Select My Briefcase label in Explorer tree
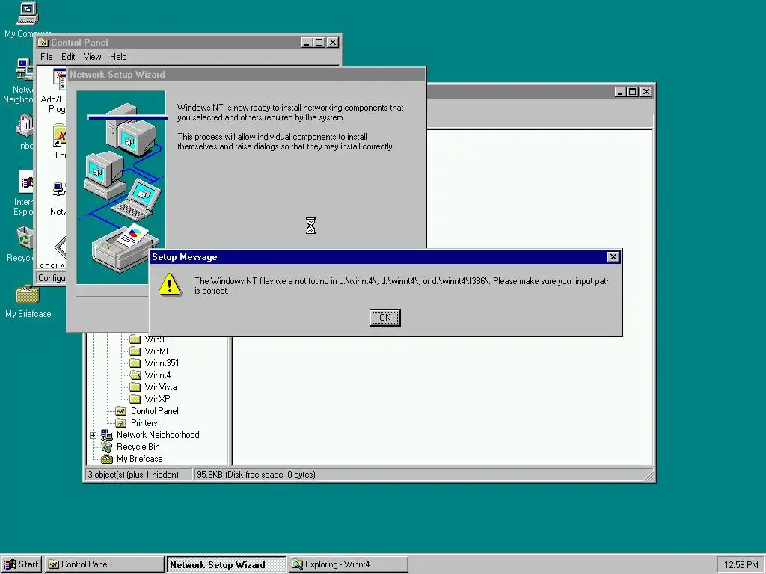This screenshot has height=574, width=766. [x=140, y=459]
